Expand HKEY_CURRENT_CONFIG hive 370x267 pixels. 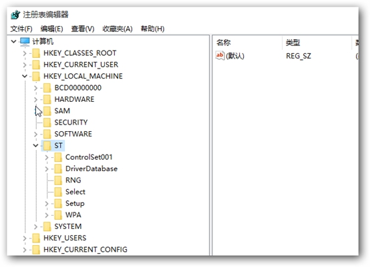point(25,250)
